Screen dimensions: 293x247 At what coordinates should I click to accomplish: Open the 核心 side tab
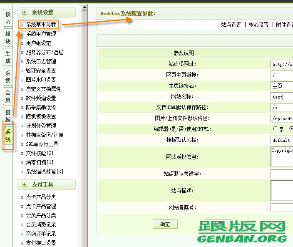point(8,18)
